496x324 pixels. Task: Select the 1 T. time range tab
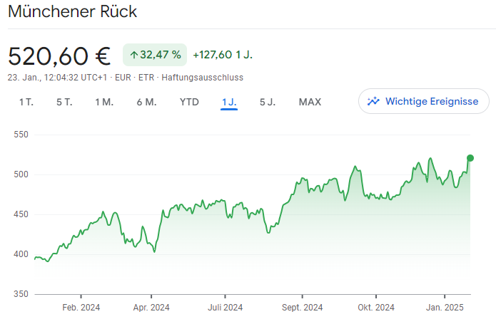pos(26,103)
